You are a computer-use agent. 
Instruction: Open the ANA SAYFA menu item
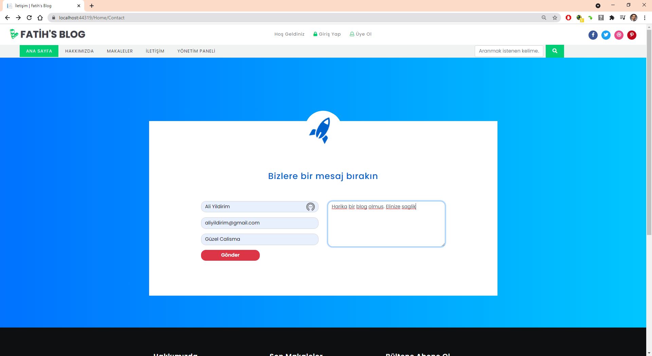39,51
